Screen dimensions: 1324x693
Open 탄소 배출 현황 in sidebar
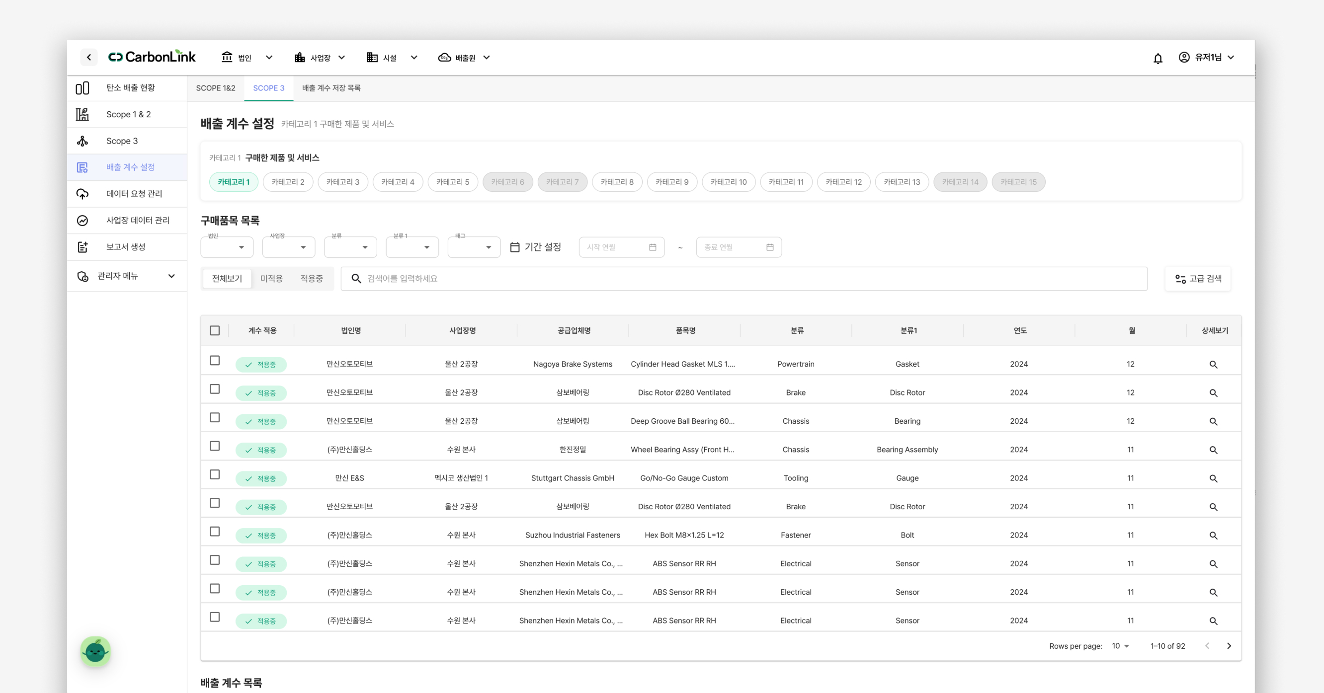tap(127, 88)
